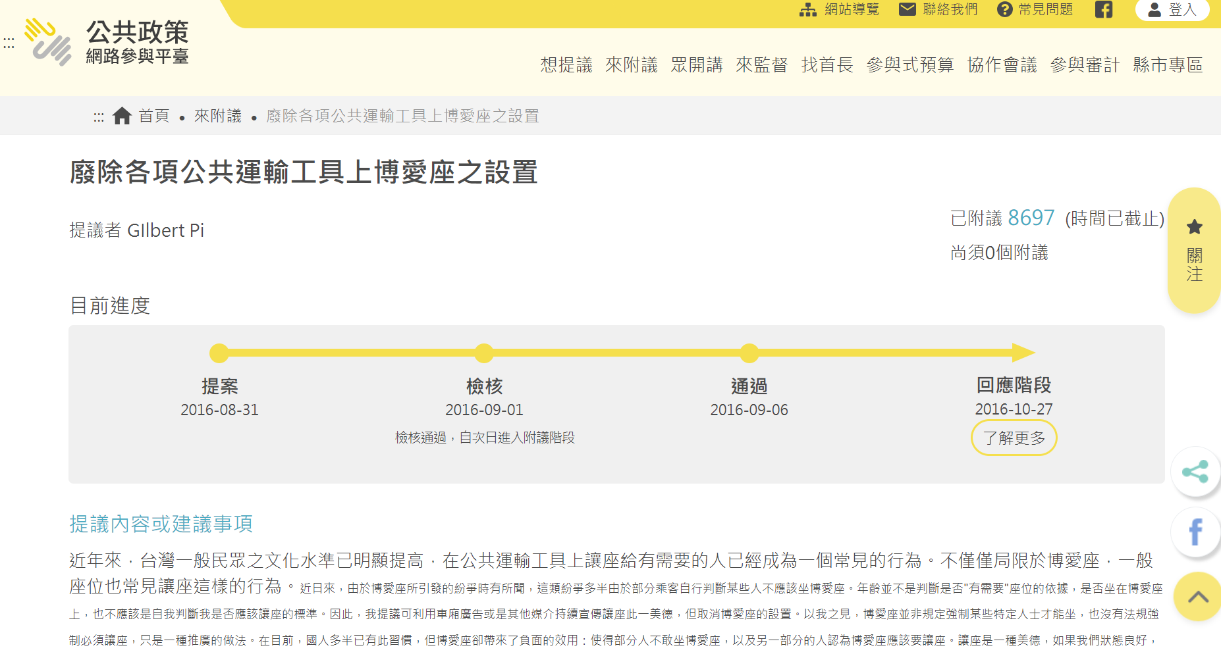Click the 網站導覽 link text
The image size is (1221, 656).
click(852, 9)
